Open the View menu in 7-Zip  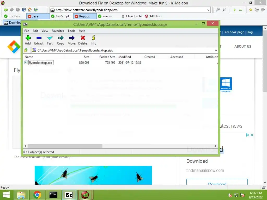(x=45, y=31)
